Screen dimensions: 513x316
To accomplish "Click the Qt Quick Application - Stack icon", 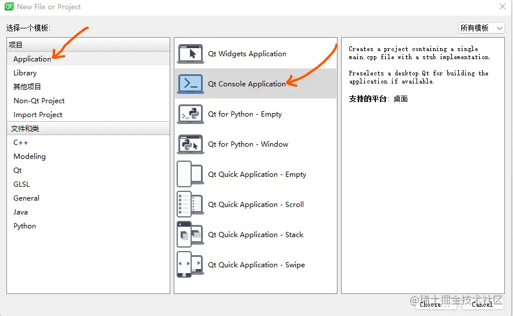I will point(191,234).
